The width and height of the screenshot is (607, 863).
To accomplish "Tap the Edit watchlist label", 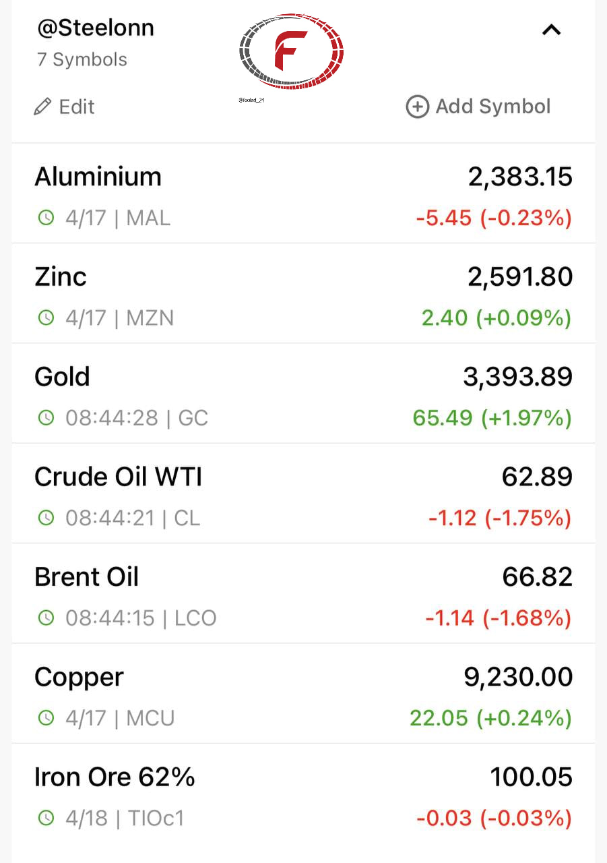I will (77, 107).
